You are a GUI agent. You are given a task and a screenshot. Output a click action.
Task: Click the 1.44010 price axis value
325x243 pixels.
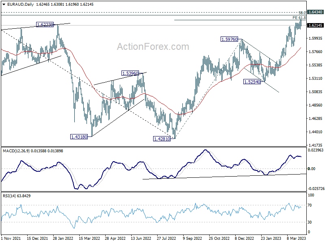[316, 132]
